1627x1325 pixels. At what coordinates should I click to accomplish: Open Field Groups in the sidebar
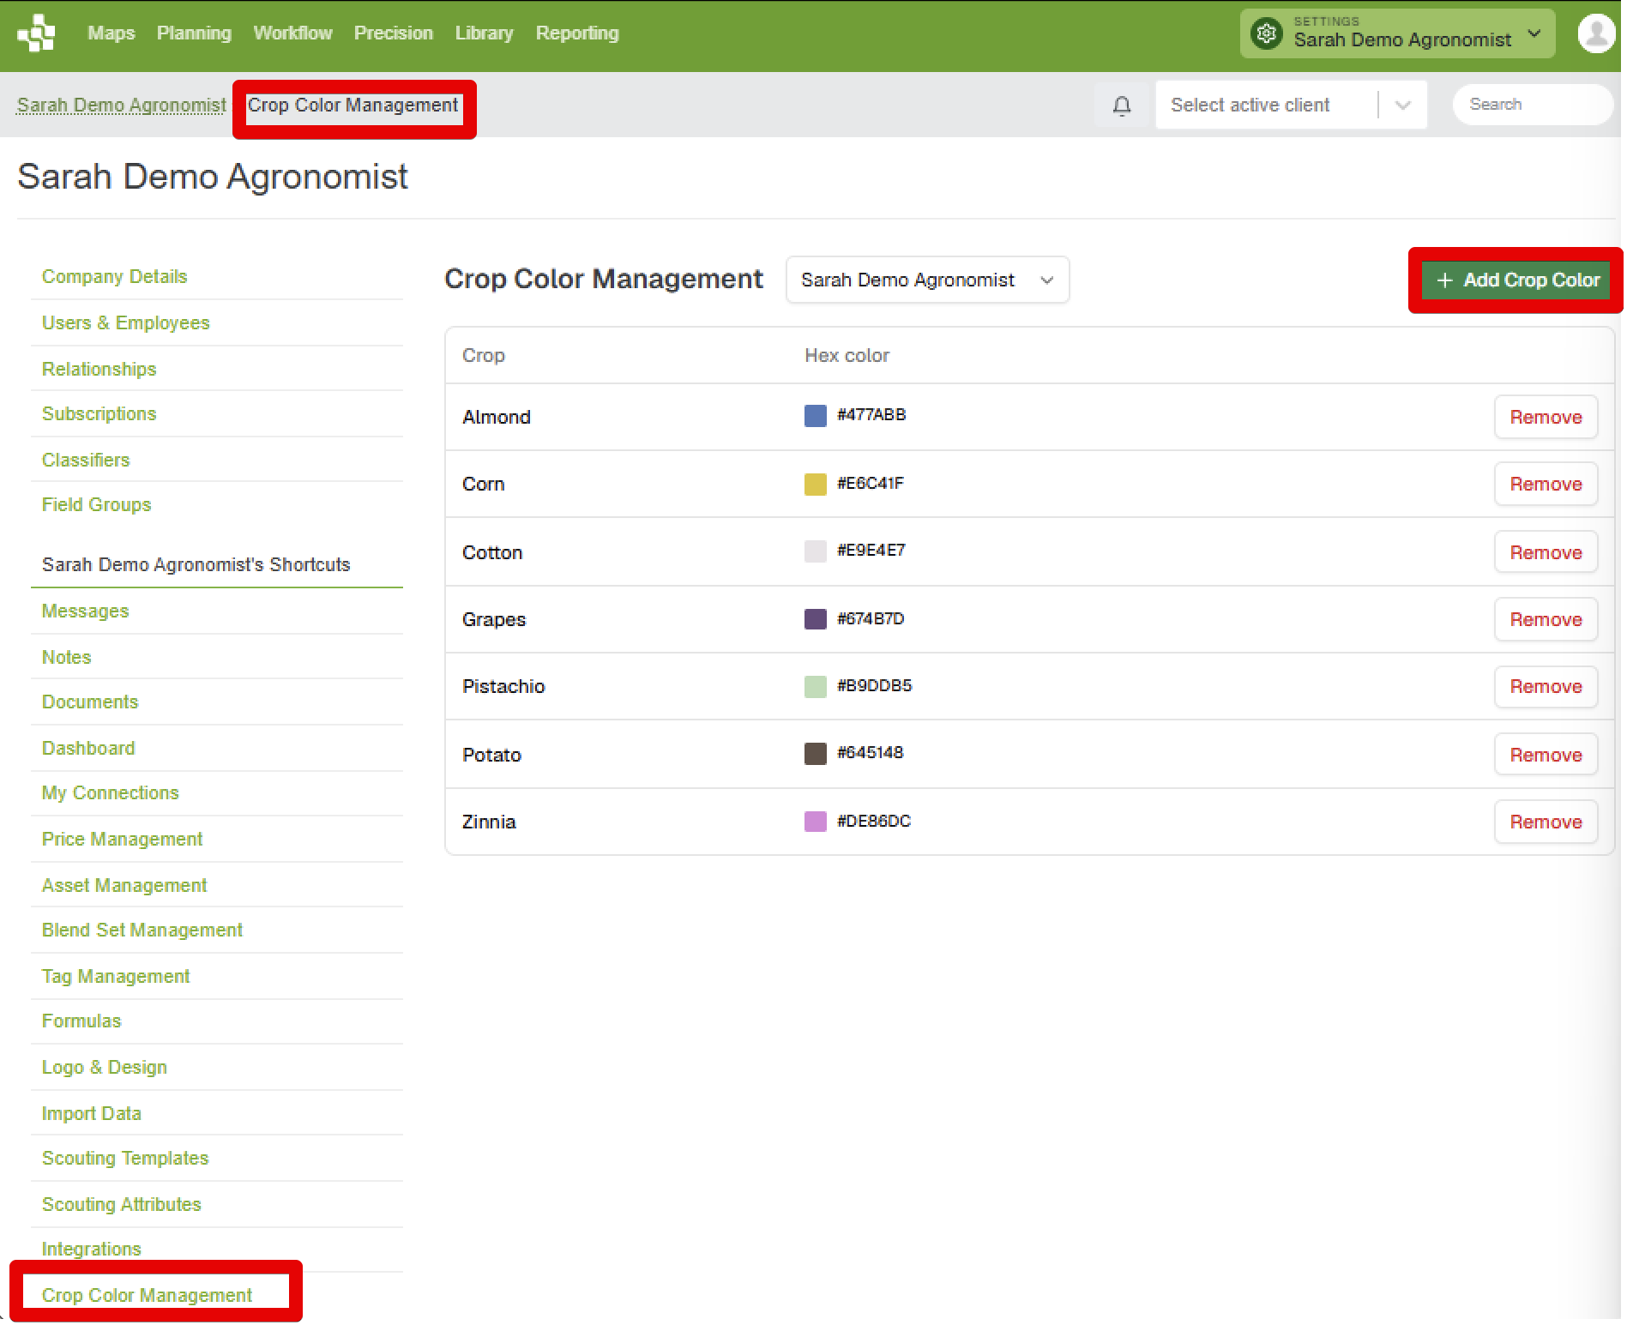click(96, 504)
